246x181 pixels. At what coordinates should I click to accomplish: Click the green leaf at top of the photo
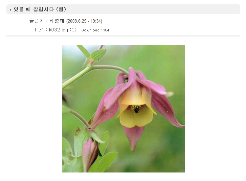(98, 55)
